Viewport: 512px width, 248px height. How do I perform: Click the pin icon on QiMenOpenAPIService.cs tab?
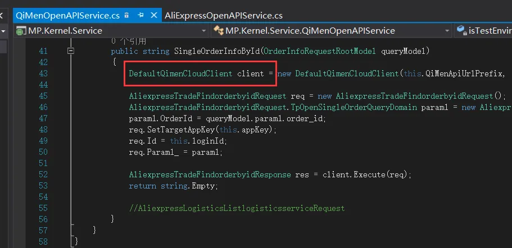point(141,15)
